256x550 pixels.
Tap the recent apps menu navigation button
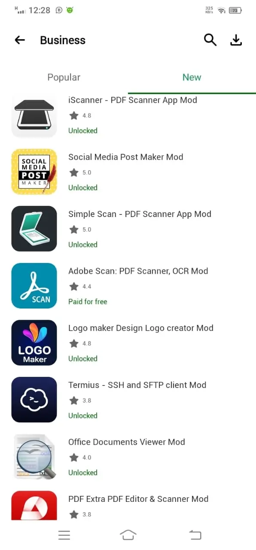[x=64, y=535]
